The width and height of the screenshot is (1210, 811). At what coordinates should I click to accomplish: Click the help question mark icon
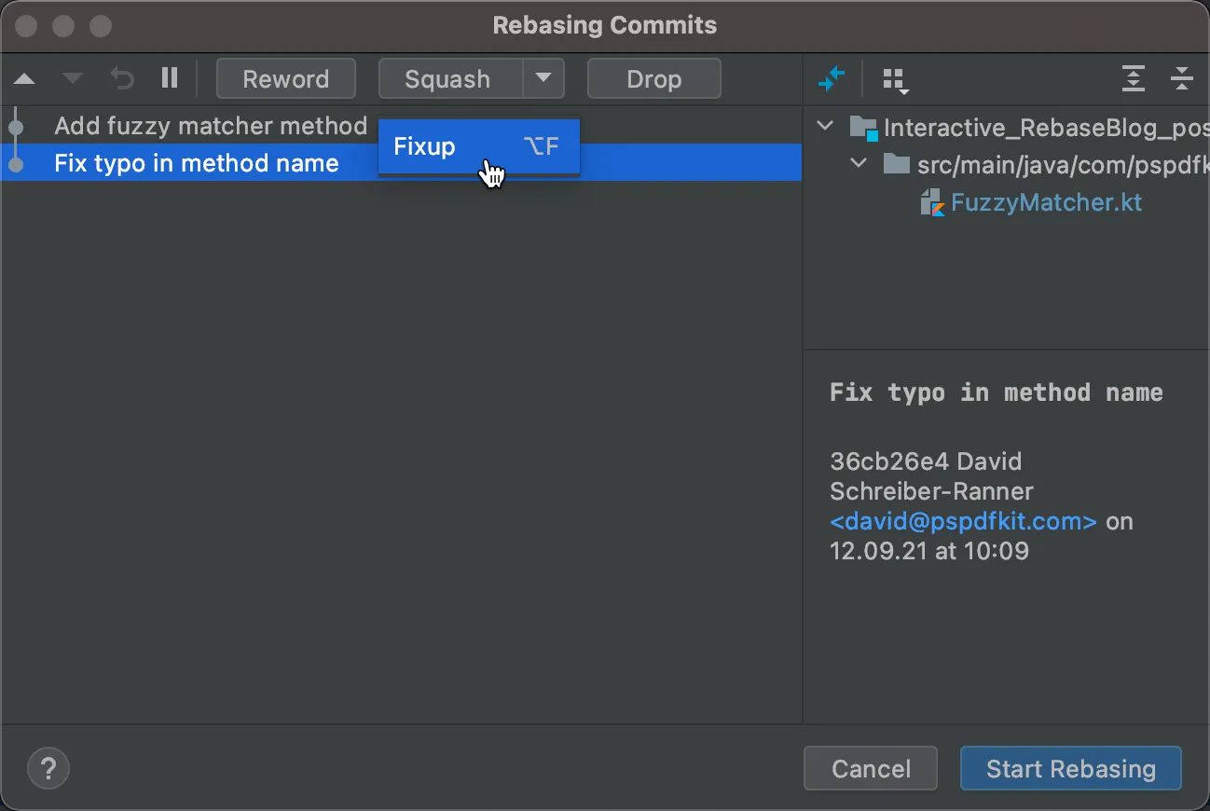[x=48, y=768]
